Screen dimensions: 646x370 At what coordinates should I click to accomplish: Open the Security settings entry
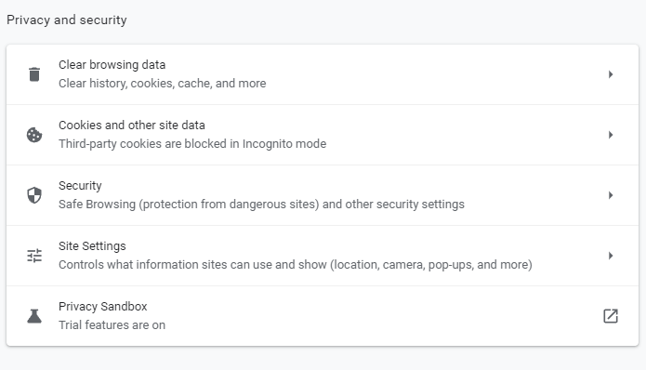click(323, 195)
